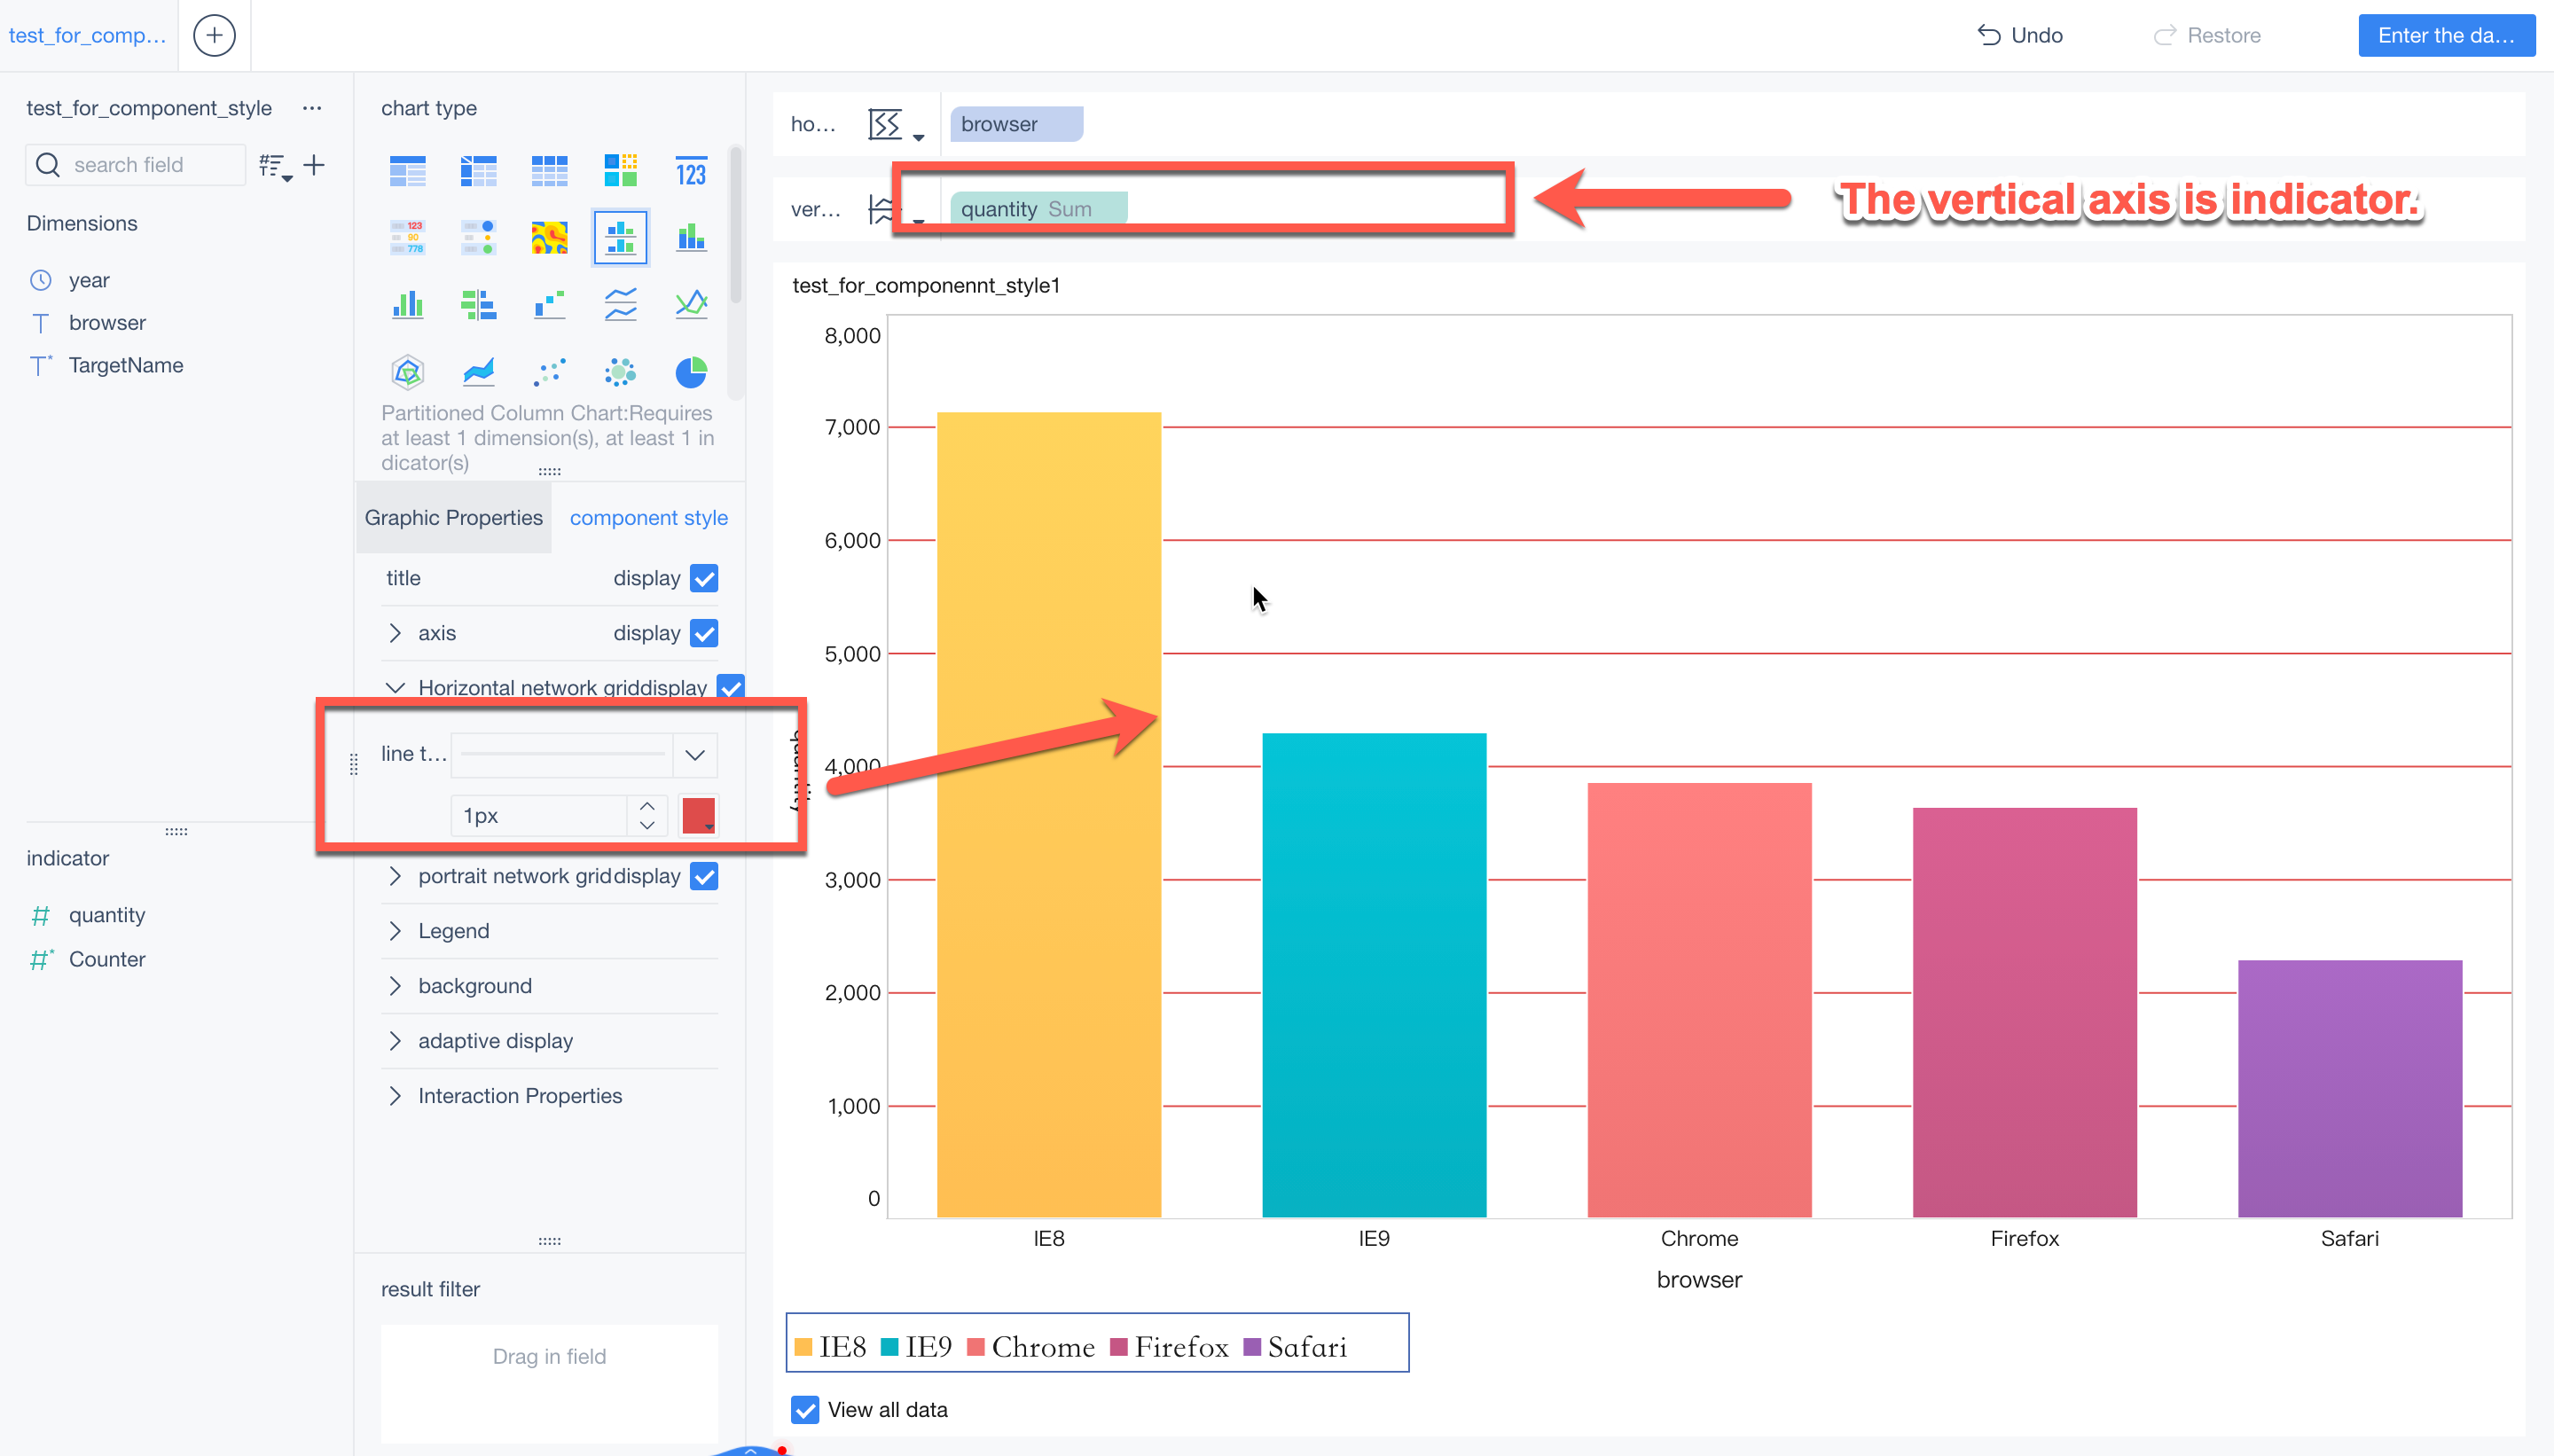This screenshot has height=1456, width=2554.
Task: Expand the axis settings section
Action: point(395,633)
